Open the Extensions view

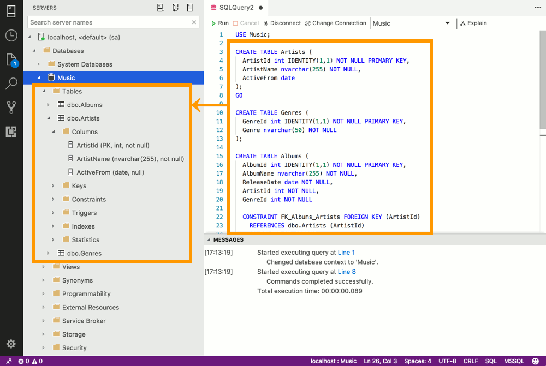point(11,131)
